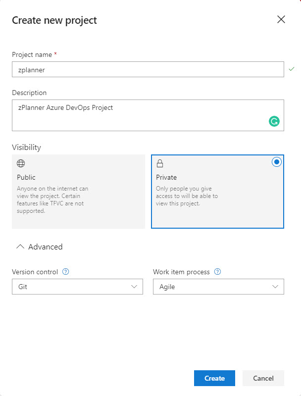Open Version control help info icon
This screenshot has height=396, width=301.
click(66, 272)
